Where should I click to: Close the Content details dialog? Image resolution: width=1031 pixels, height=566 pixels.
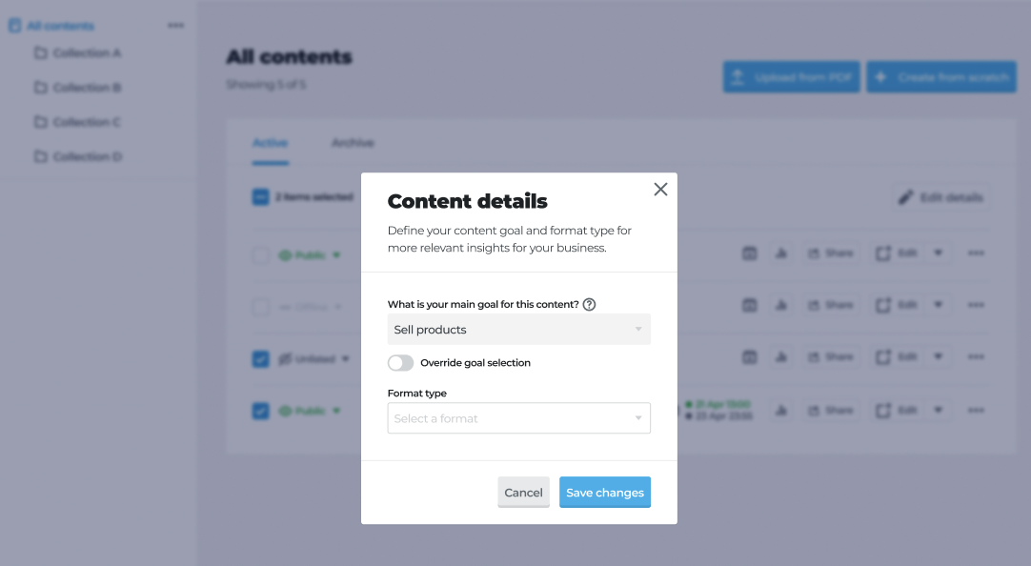[660, 190]
